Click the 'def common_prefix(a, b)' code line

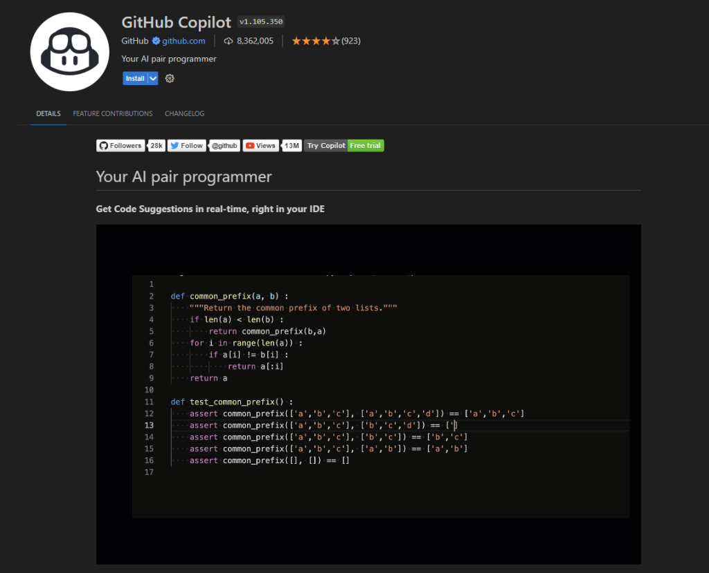click(x=229, y=297)
